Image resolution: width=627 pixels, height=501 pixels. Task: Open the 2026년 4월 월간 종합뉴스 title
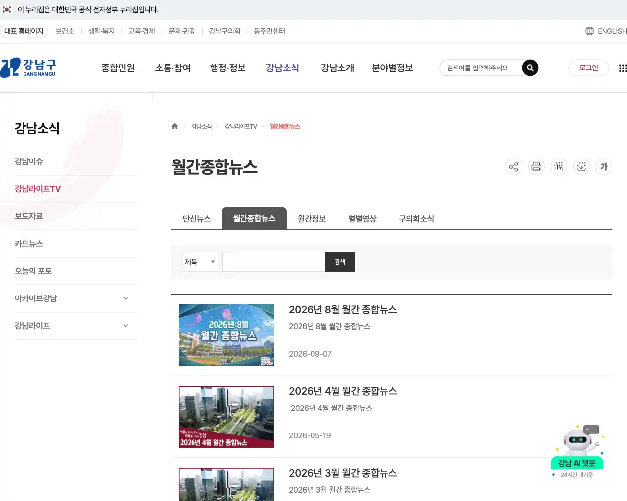coord(343,391)
